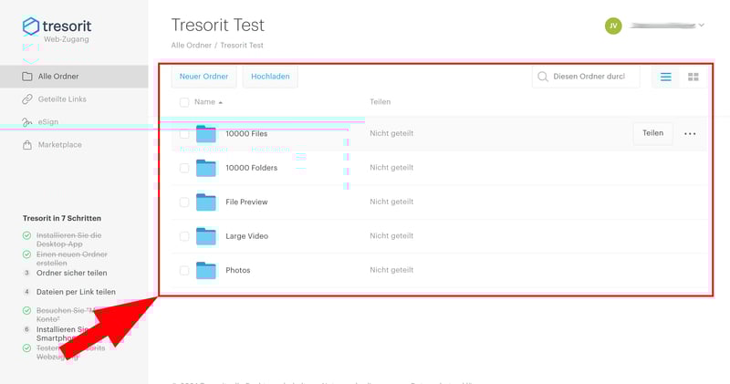Sort by Name column
Image resolution: width=730 pixels, height=384 pixels.
coord(208,102)
